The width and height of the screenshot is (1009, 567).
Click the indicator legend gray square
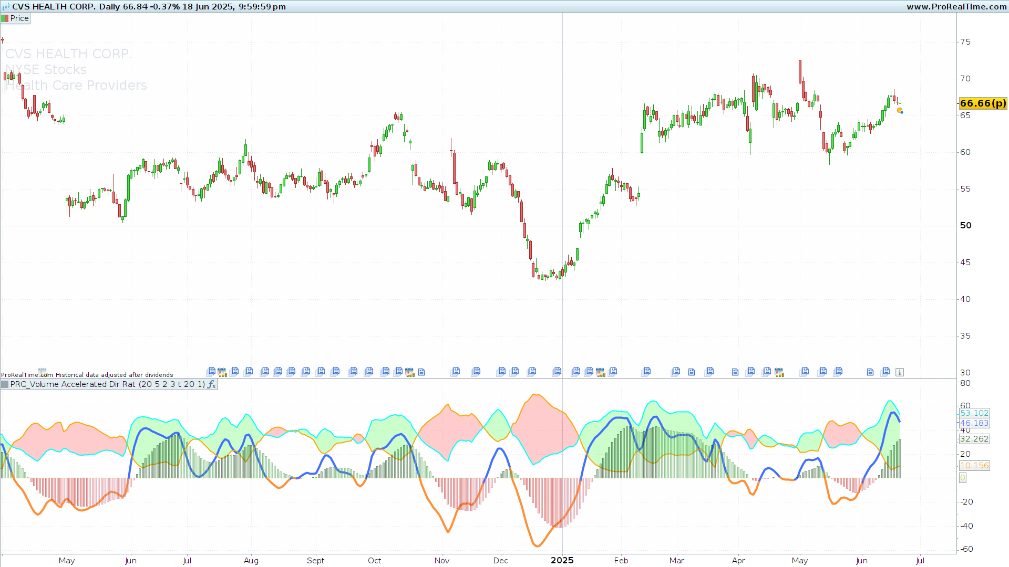coord(5,384)
